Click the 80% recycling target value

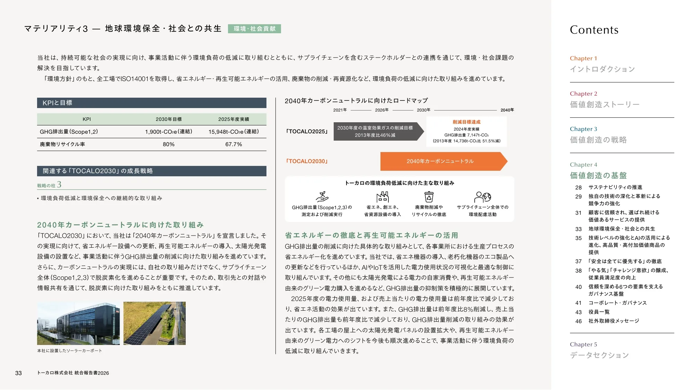(x=169, y=144)
